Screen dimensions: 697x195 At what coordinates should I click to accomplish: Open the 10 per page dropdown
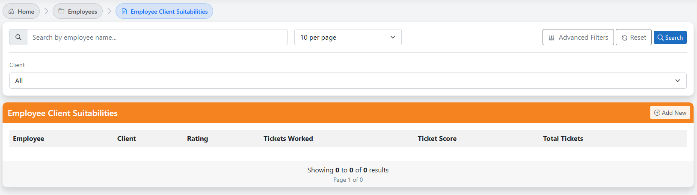(x=348, y=37)
